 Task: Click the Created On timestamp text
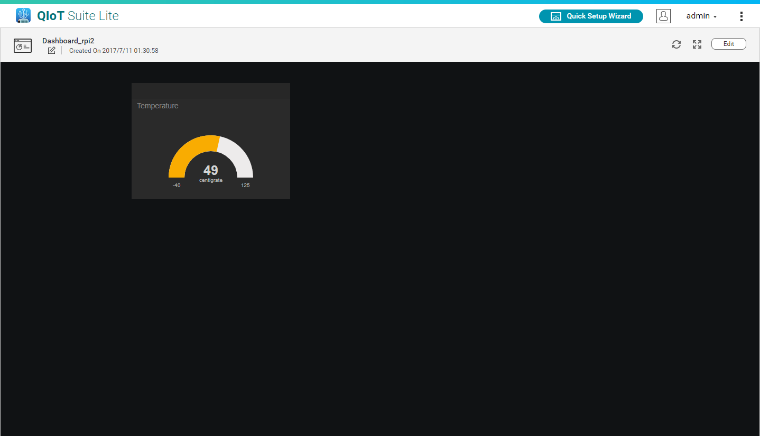[x=114, y=51]
